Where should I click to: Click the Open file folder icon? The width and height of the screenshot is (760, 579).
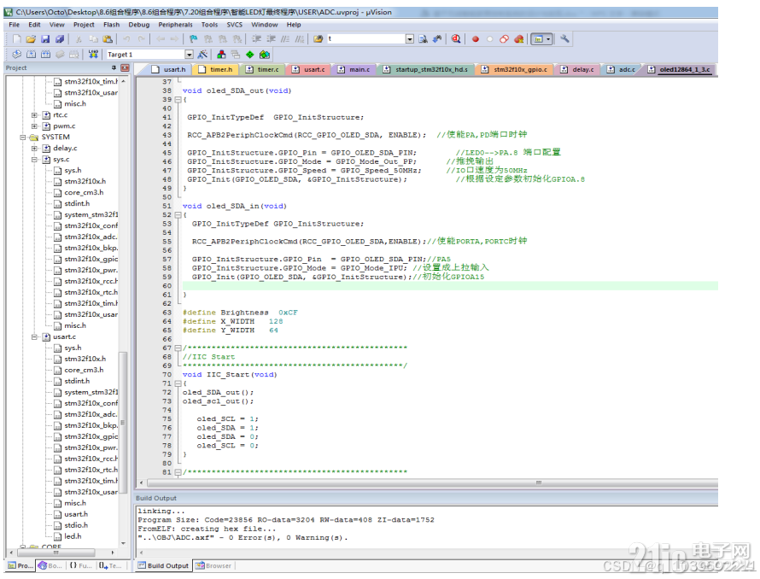tap(31, 38)
